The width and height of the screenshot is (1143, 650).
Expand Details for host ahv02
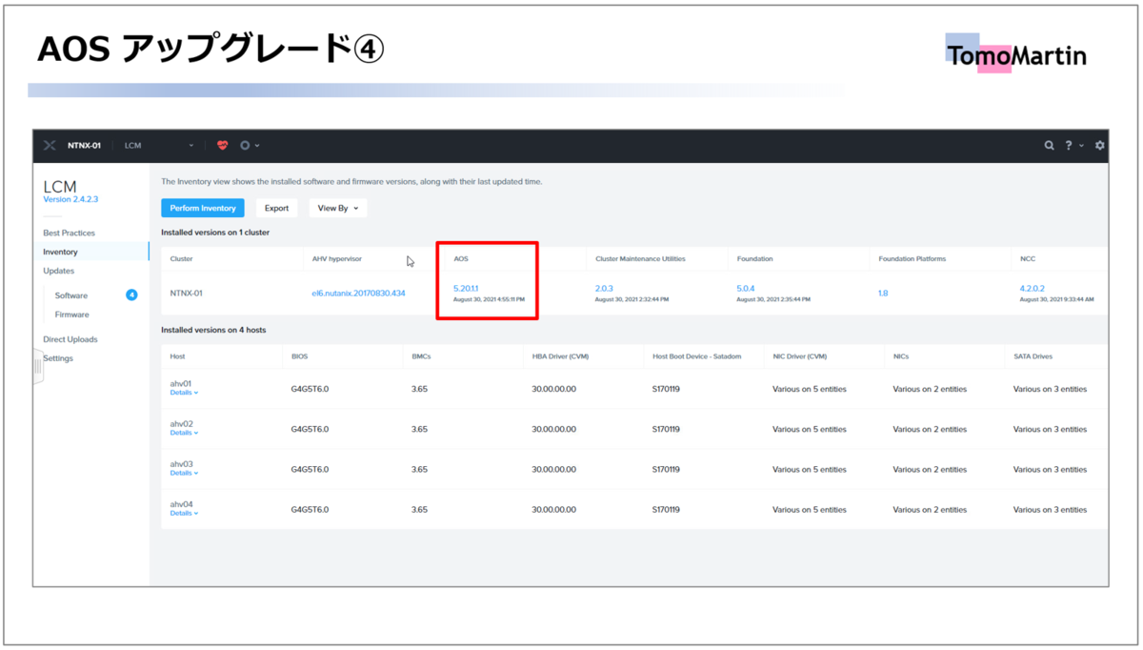coord(184,433)
